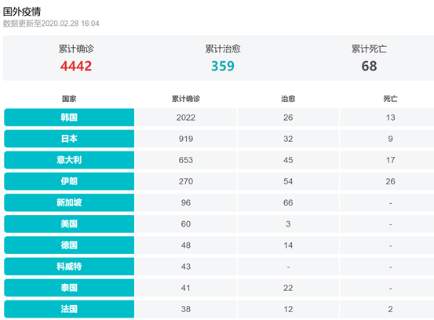Click Korea's 2022 confirmed cases cell
434x320 pixels.
[186, 118]
